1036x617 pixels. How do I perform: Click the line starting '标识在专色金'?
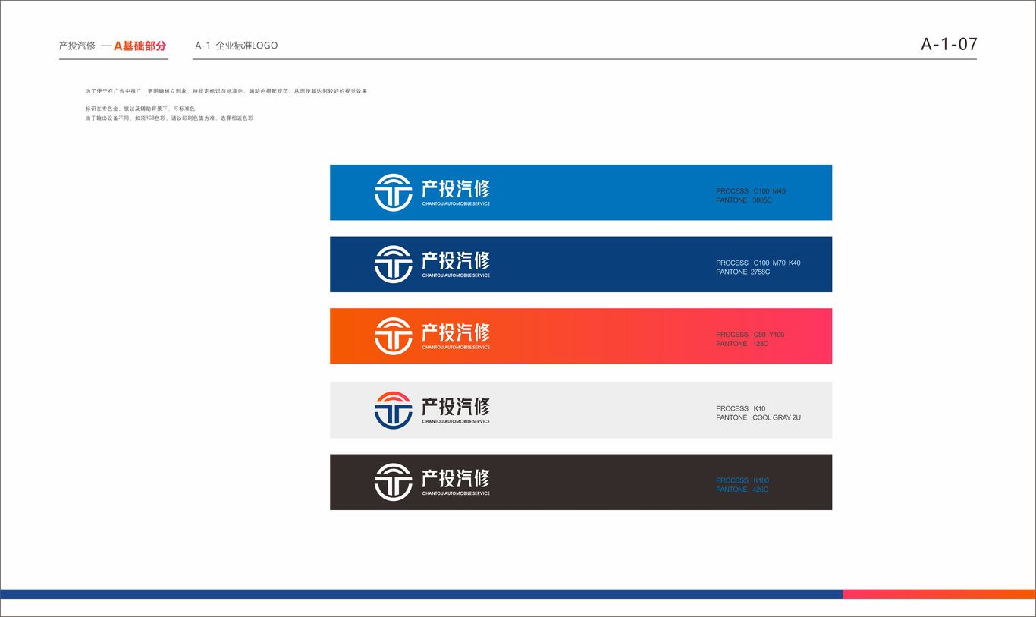point(140,109)
